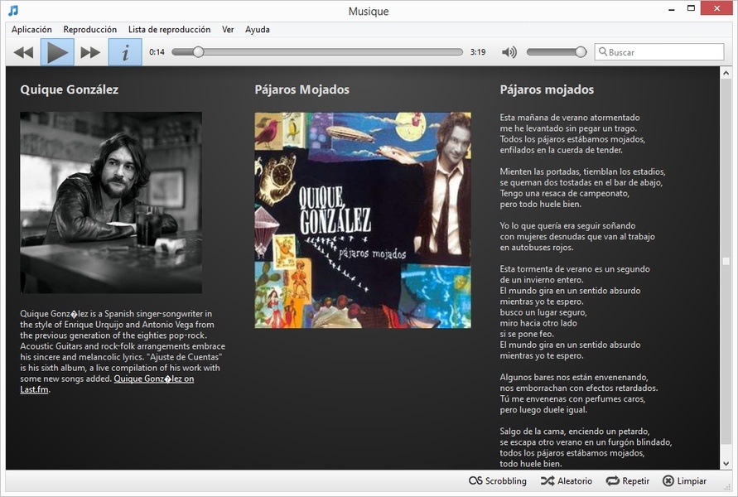Open the Lista de reproducción menu

(x=170, y=29)
